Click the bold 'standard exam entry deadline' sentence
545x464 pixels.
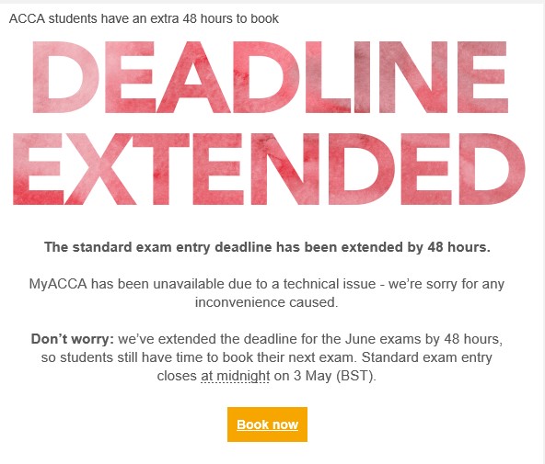click(267, 247)
